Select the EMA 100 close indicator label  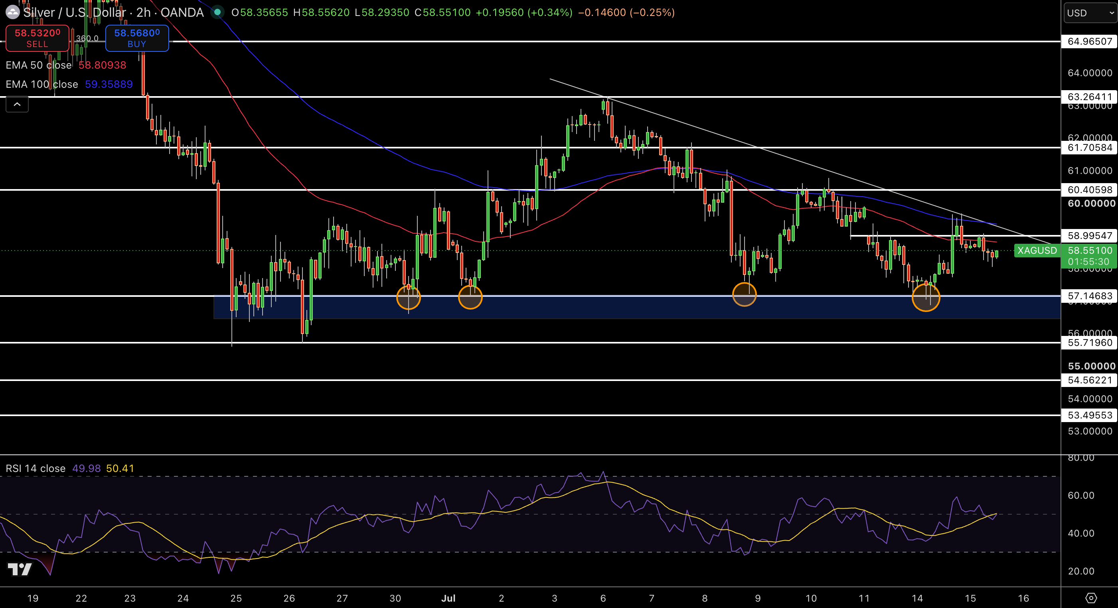click(x=41, y=84)
